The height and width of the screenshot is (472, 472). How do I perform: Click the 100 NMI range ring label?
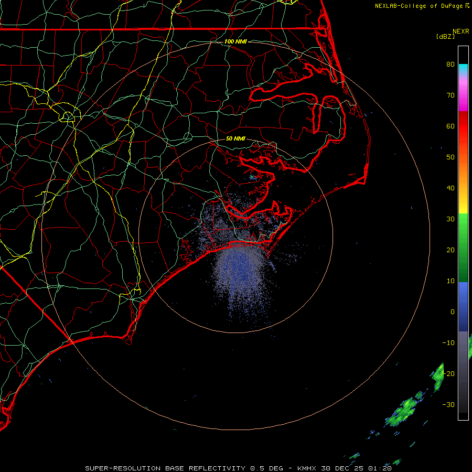point(235,41)
